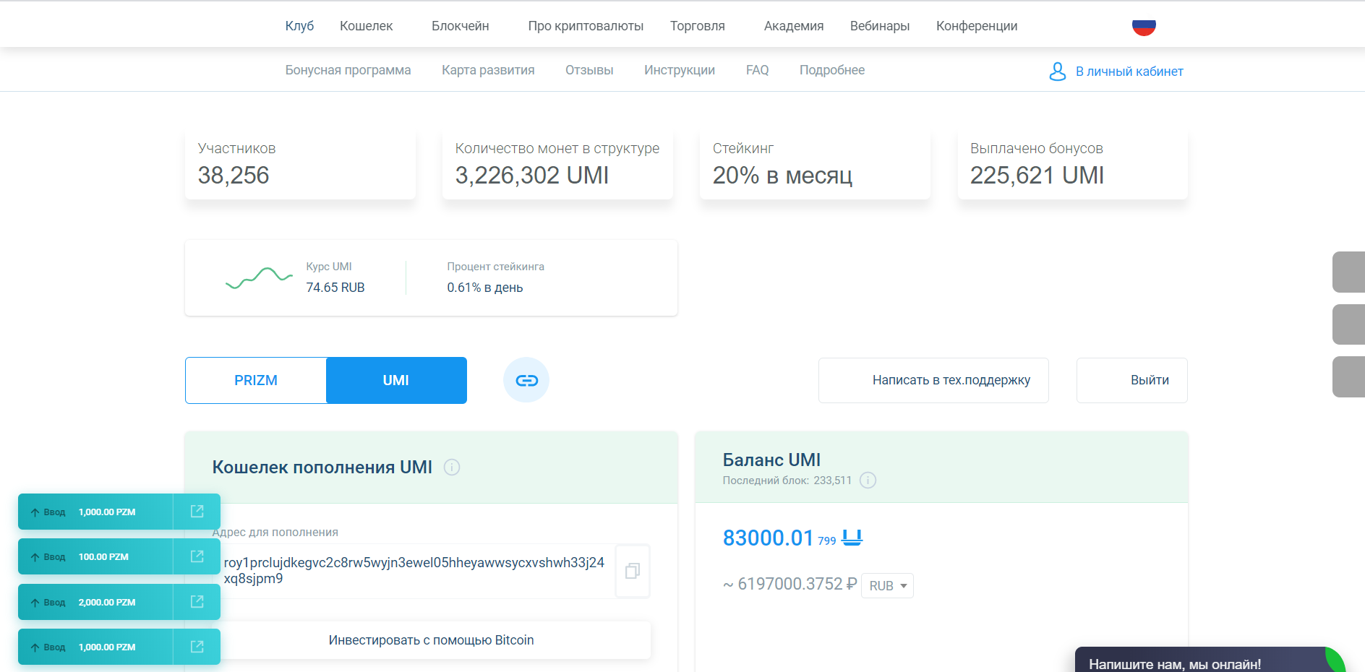This screenshot has height=672, width=1365.
Task: Open external link for 100.00 PZM deposit
Action: (197, 556)
